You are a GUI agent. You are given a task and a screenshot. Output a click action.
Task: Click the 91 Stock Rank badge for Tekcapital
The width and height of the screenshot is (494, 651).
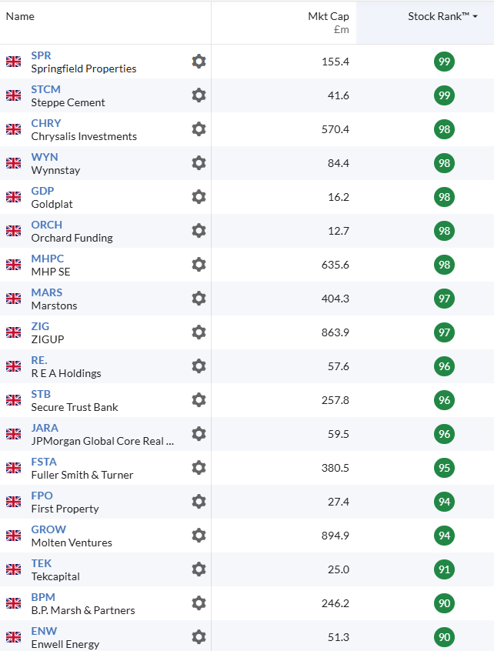pos(444,569)
